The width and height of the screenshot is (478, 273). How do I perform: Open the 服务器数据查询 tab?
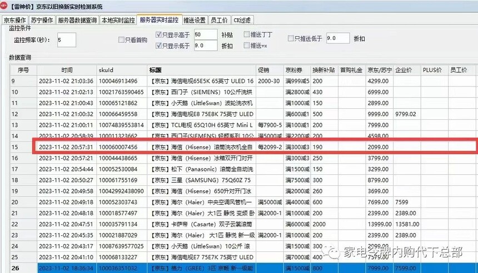pyautogui.click(x=77, y=20)
